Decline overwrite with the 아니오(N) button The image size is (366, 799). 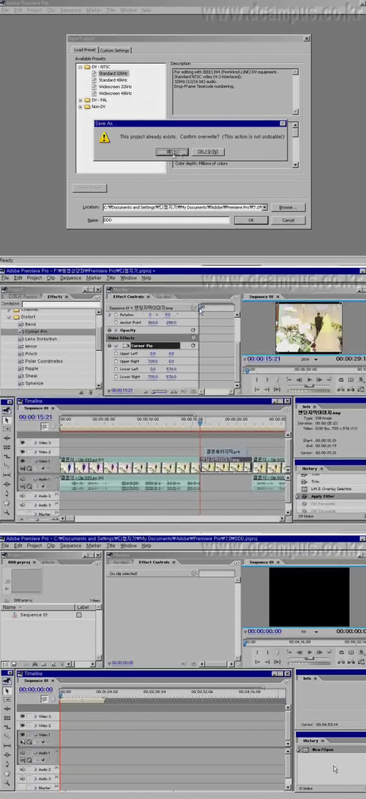click(x=208, y=152)
